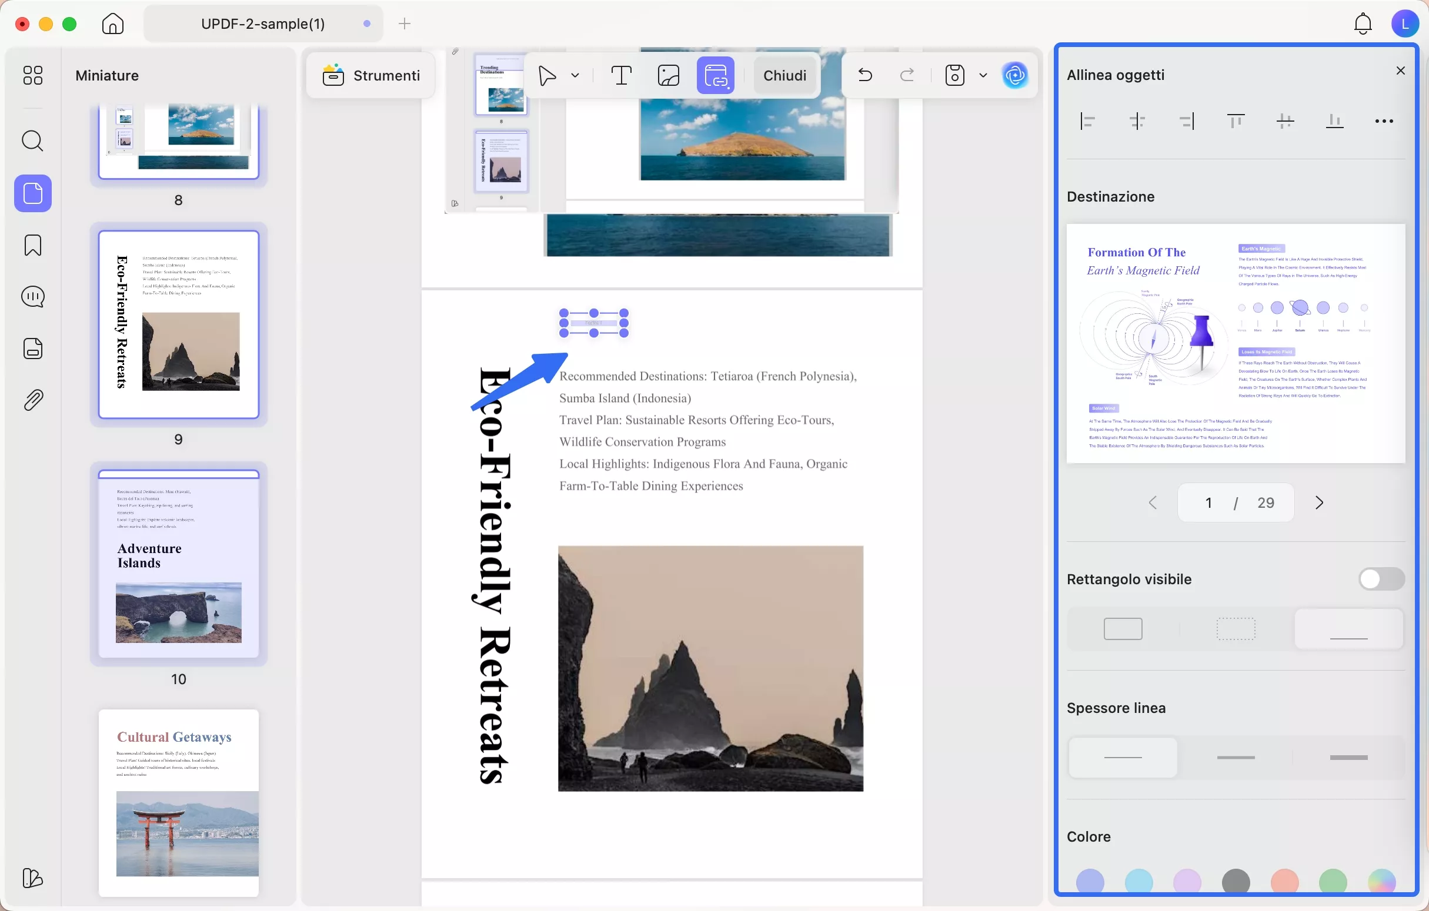Screen dimensions: 1429x911
Task: Expand the selection tool dropdown arrow
Action: click(x=575, y=75)
